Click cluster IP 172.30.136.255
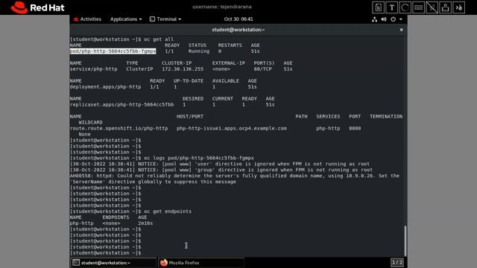The image size is (477, 268). tap(183, 69)
